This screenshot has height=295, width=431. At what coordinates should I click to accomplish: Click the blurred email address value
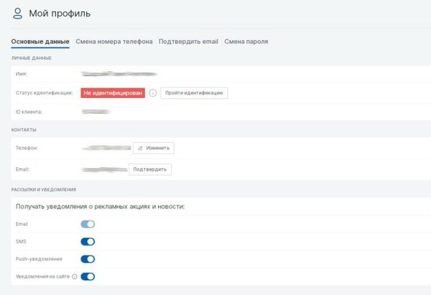[104, 170]
